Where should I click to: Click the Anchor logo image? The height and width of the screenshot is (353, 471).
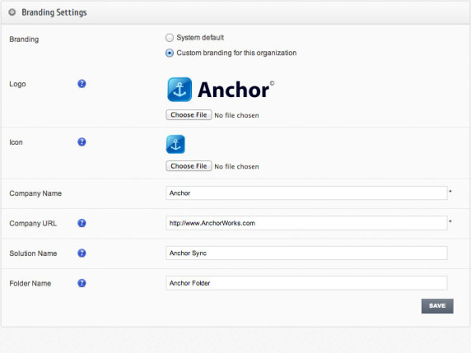(x=221, y=90)
